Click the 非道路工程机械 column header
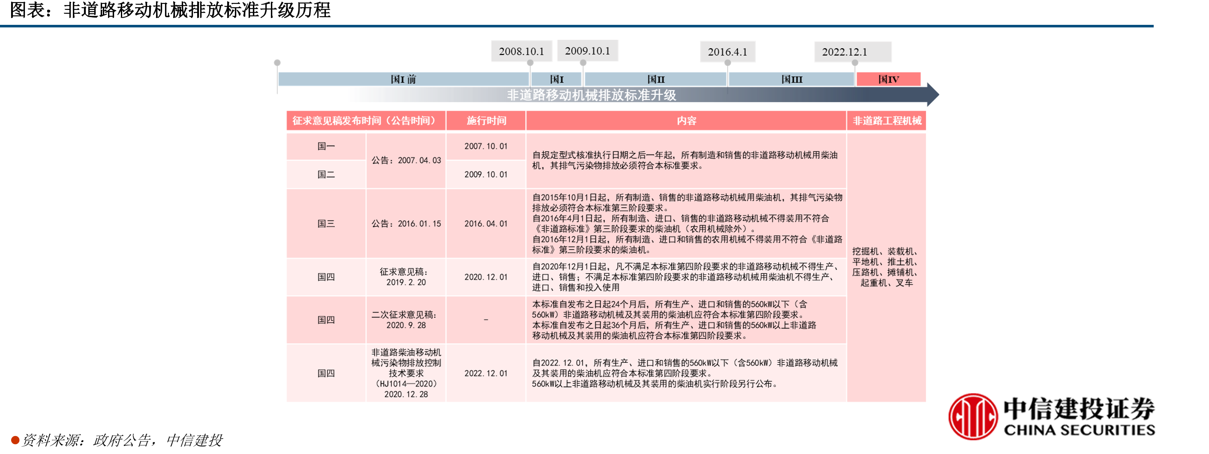The image size is (1209, 454). 887,120
